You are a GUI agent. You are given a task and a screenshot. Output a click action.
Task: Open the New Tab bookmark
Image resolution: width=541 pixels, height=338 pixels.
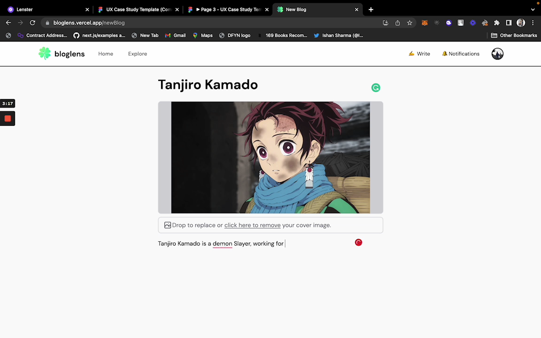point(145,35)
